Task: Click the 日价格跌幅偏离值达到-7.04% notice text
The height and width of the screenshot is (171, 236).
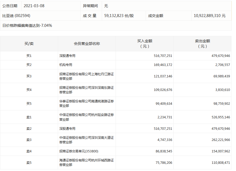Action: pyautogui.click(x=27, y=26)
